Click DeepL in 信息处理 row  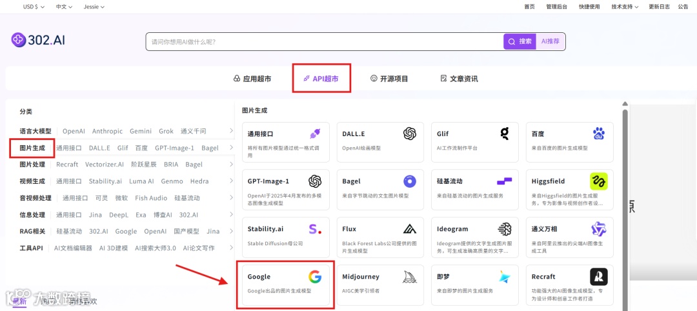[x=119, y=215]
